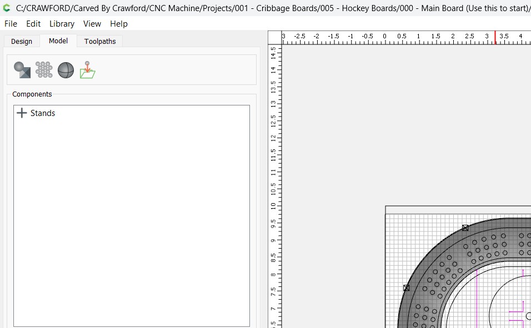Open the Library menu
Screen dimensions: 531x328
tap(62, 24)
